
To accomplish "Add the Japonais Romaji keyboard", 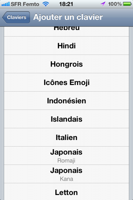I will pos(66,156).
